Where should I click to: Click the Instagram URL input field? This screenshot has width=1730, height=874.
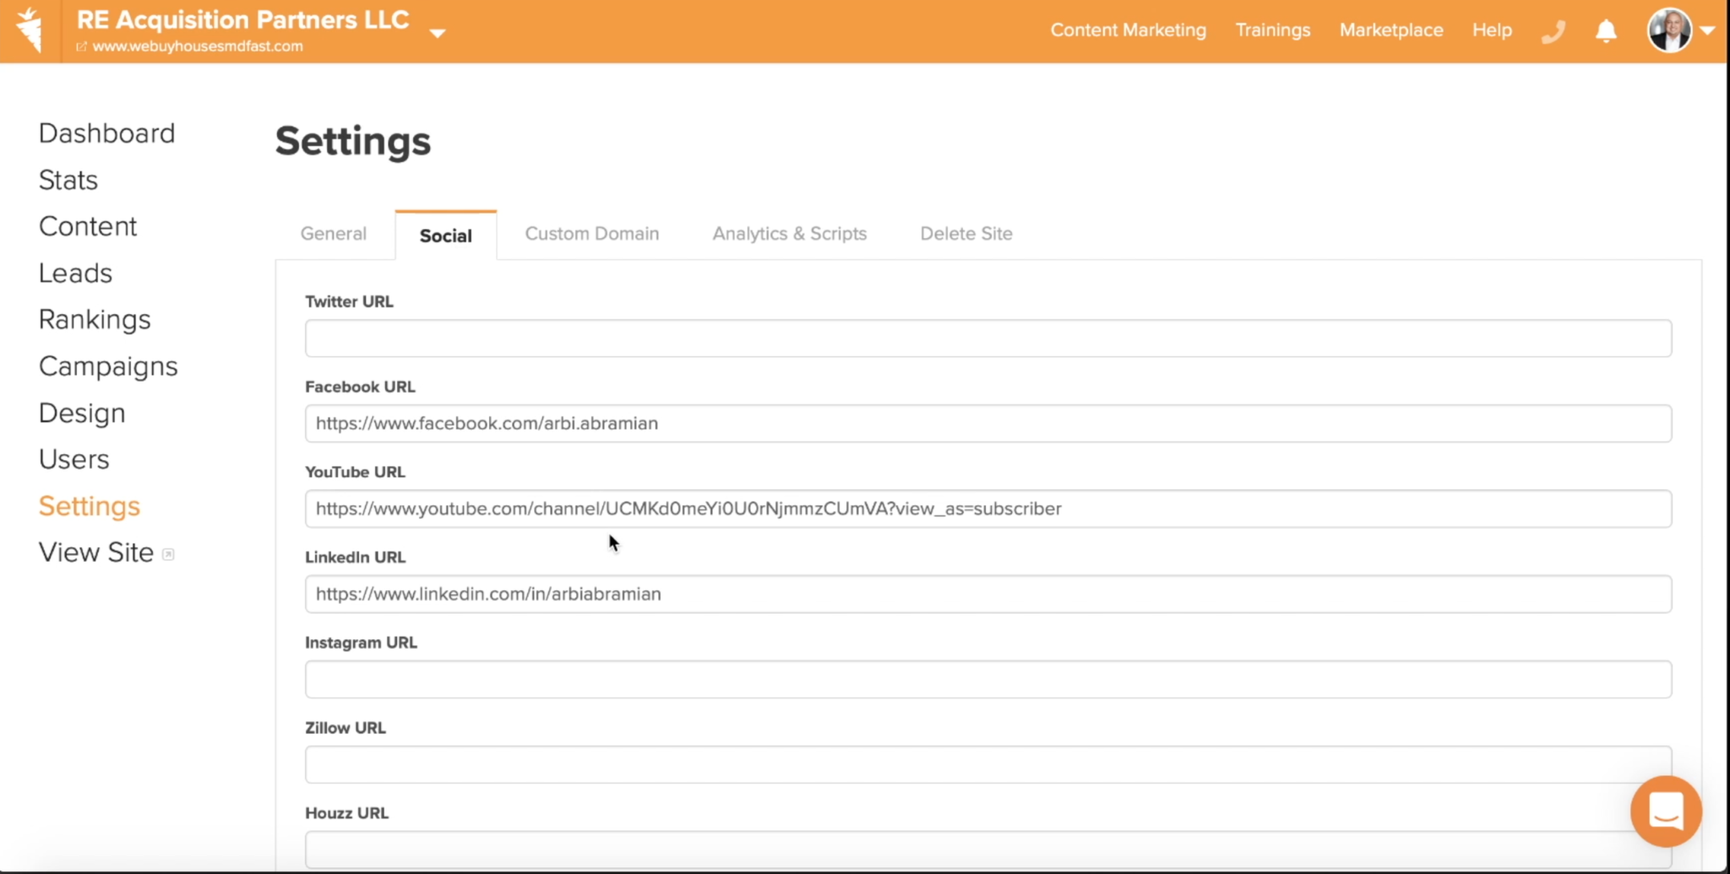click(x=988, y=679)
